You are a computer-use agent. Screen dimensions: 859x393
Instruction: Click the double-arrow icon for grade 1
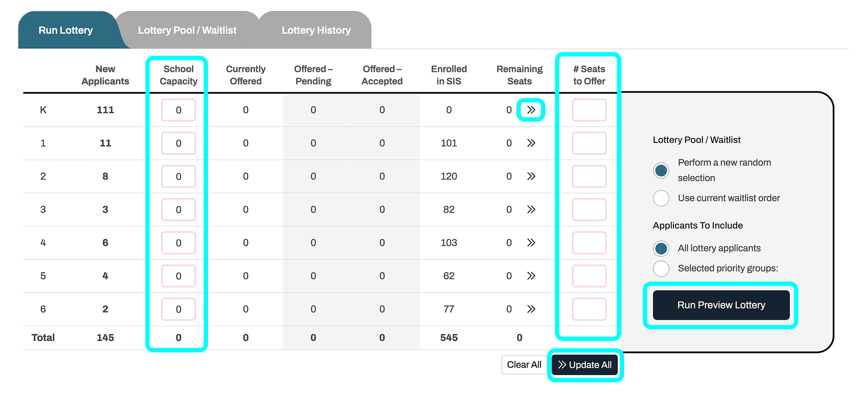coord(531,143)
